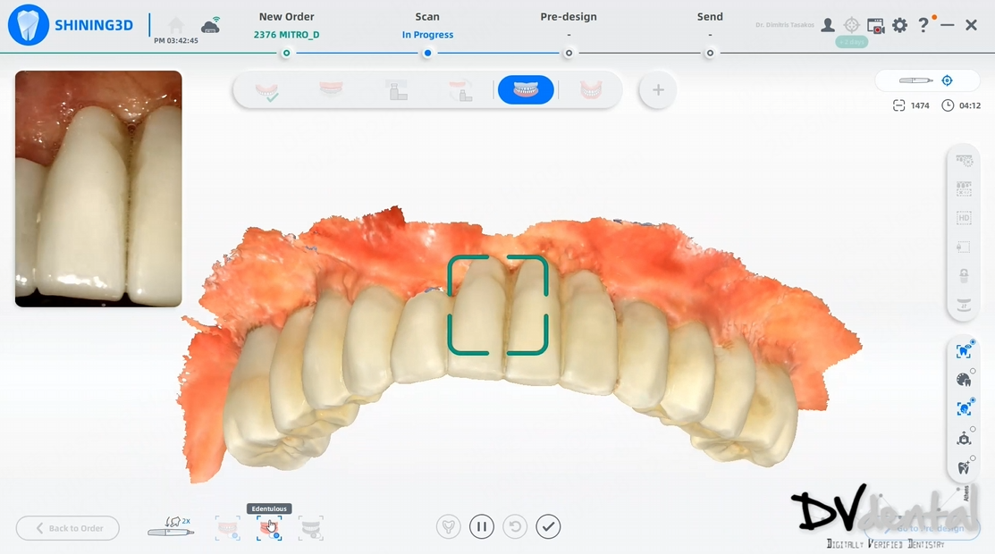
Task: Open the settings gear icon
Action: pyautogui.click(x=899, y=25)
